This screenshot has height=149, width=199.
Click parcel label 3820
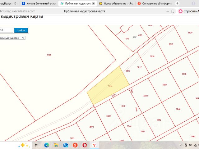[190, 33]
